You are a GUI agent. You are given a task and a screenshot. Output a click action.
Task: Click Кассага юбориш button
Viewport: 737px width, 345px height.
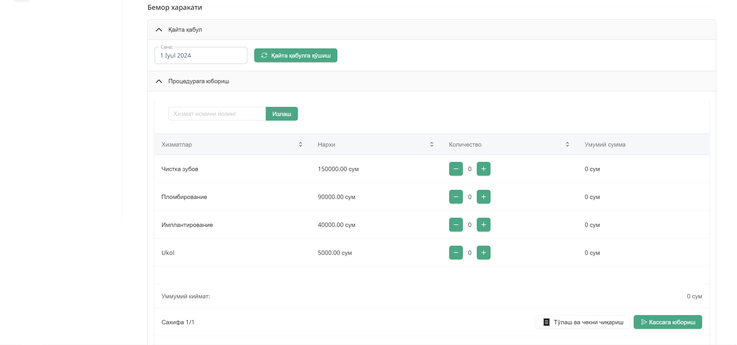pos(668,322)
